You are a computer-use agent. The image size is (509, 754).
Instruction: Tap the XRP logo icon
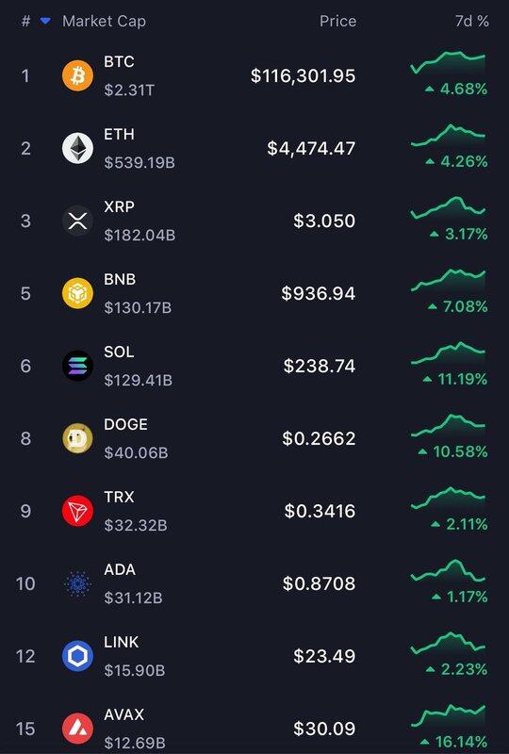click(x=77, y=221)
